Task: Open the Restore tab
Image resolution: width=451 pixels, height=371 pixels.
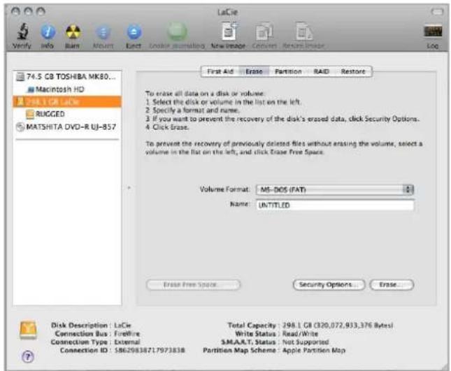Action: click(353, 71)
